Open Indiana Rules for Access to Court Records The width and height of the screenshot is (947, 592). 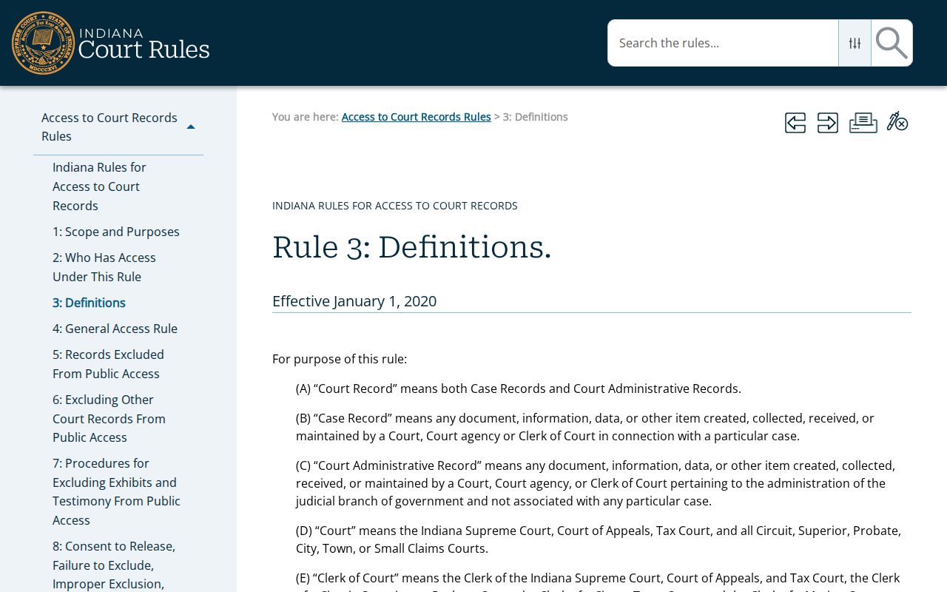99,186
